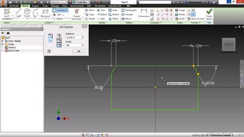Open Project Geometry tool
This screenshot has height=137, width=244.
(77, 14)
